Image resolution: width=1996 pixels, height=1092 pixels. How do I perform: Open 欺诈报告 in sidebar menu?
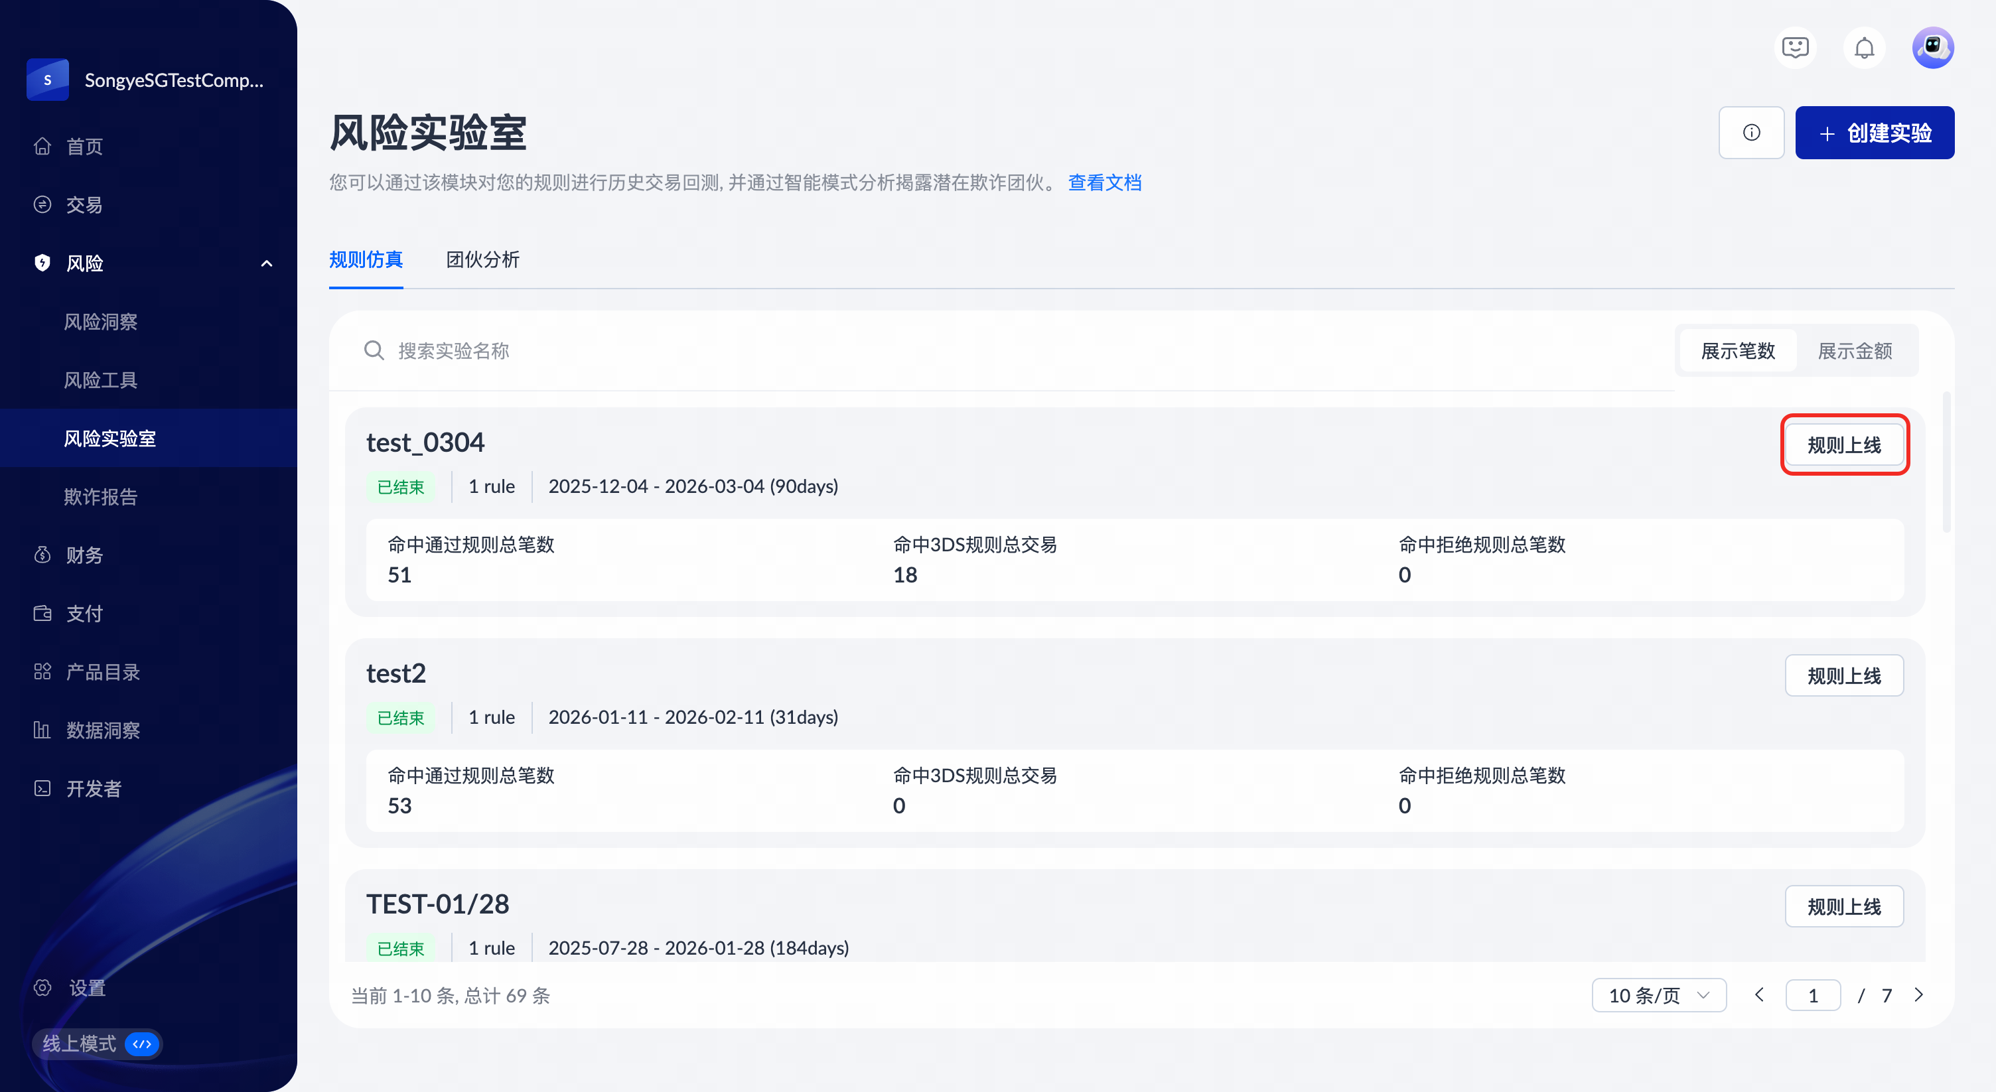click(101, 496)
